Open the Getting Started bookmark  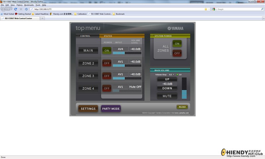coord(23,14)
